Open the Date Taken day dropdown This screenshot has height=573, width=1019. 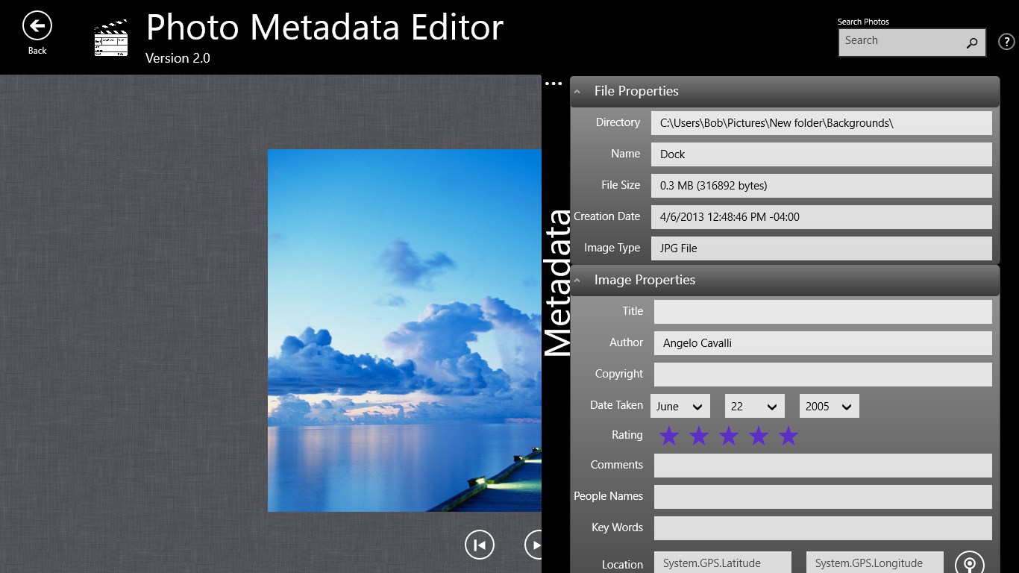(754, 407)
